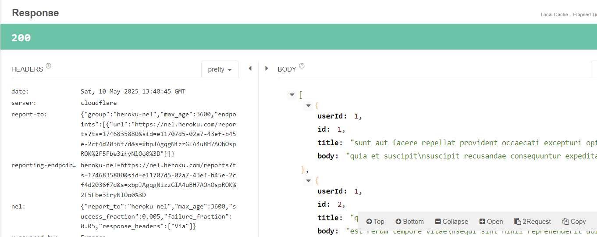Click the report-to header name
Image resolution: width=597 pixels, height=237 pixels.
coord(29,115)
